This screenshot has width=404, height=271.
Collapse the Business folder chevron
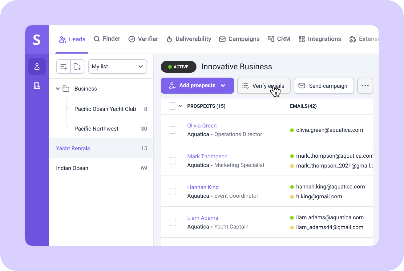pos(58,89)
